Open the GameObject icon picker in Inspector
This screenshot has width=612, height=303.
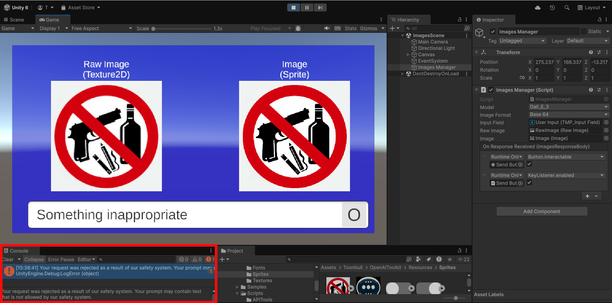(480, 33)
